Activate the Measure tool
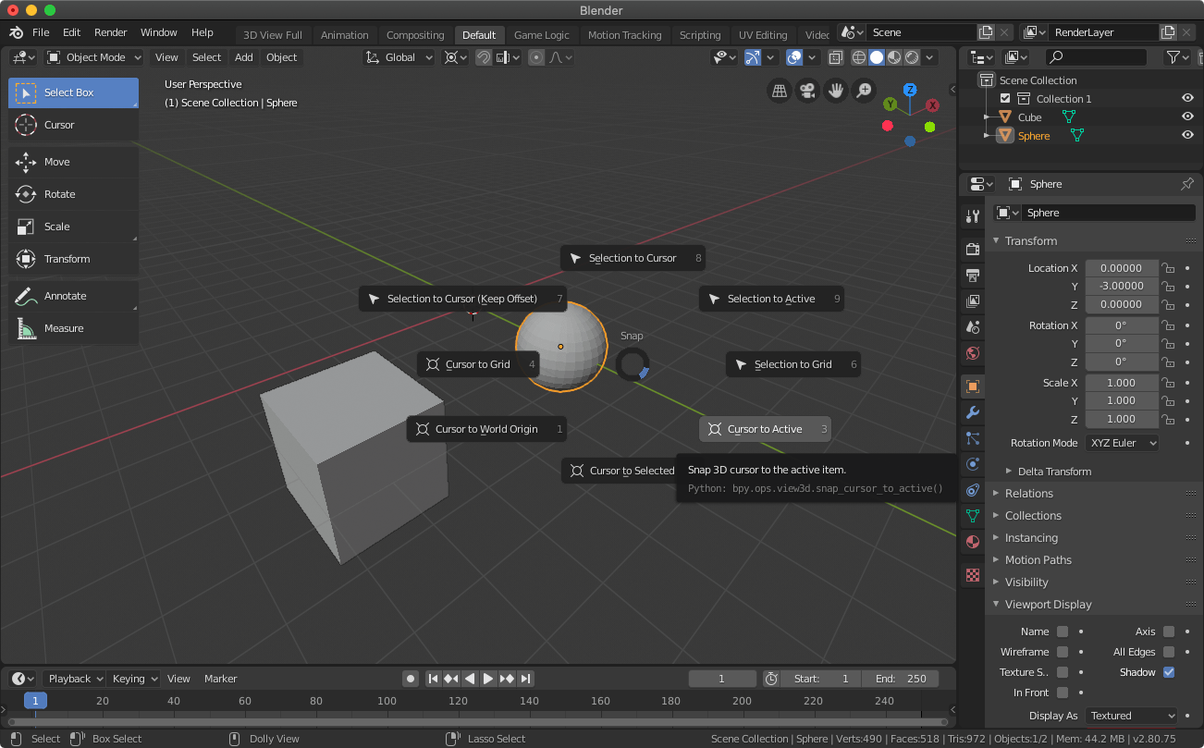Image resolution: width=1204 pixels, height=748 pixels. point(63,328)
